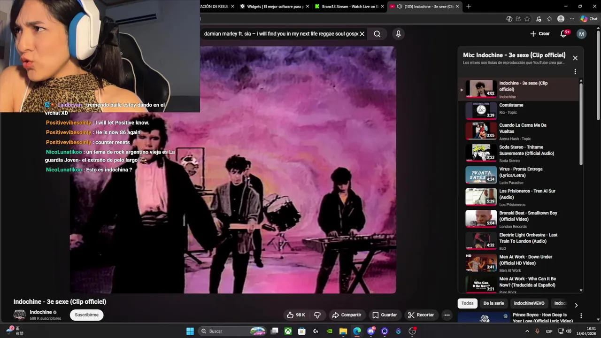The image size is (601, 338).
Task: Like the video with 98 K likes
Action: point(296,315)
